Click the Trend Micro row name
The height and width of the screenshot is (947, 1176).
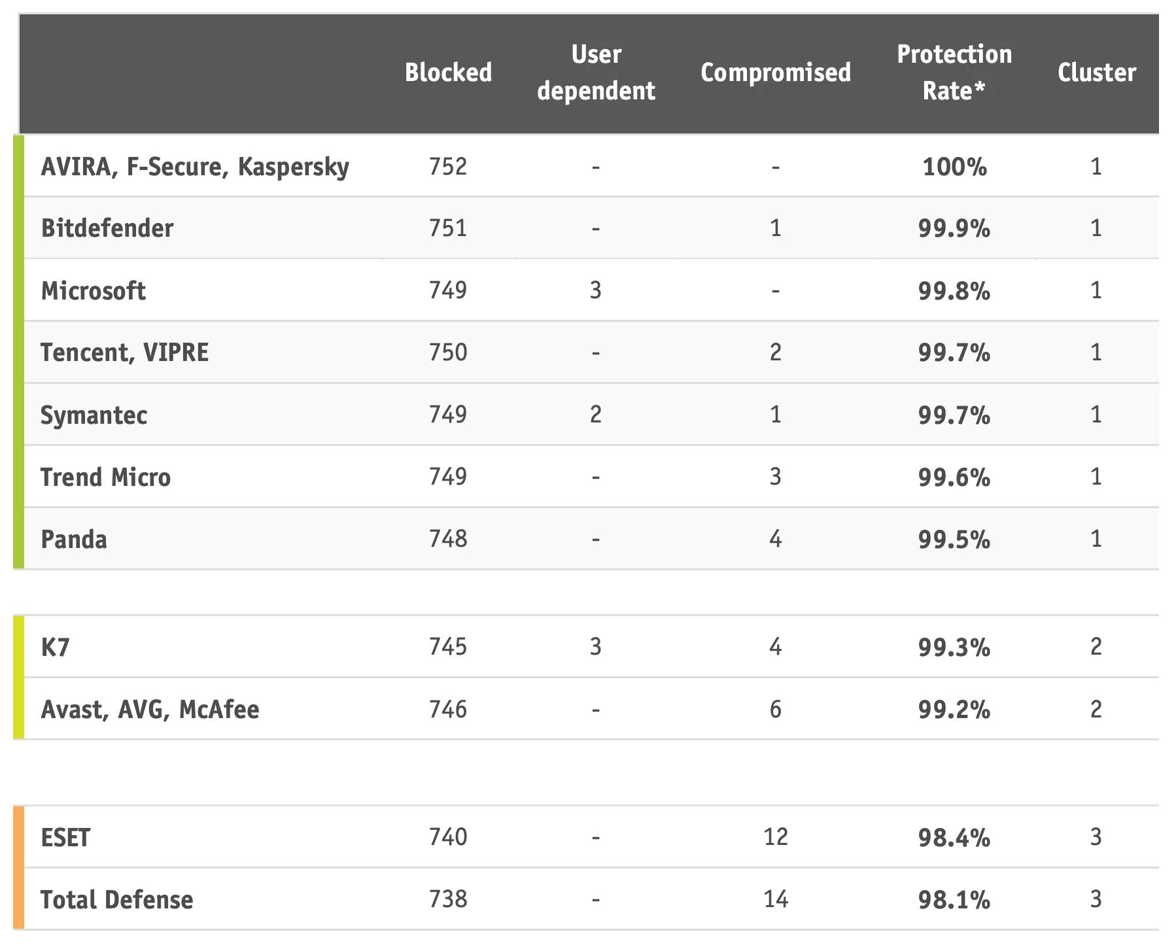pos(105,477)
